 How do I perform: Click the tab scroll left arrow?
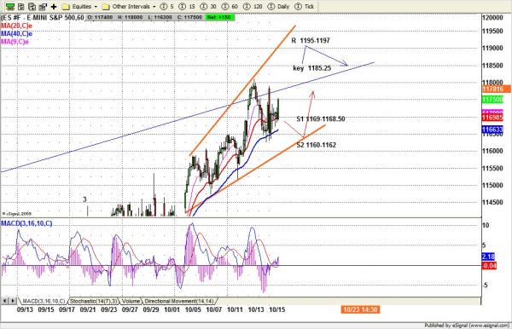5,301
